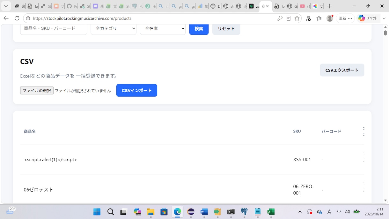Image resolution: width=389 pixels, height=219 pixels.
Task: Open the 全カテゴリ dropdown
Action: [114, 28]
